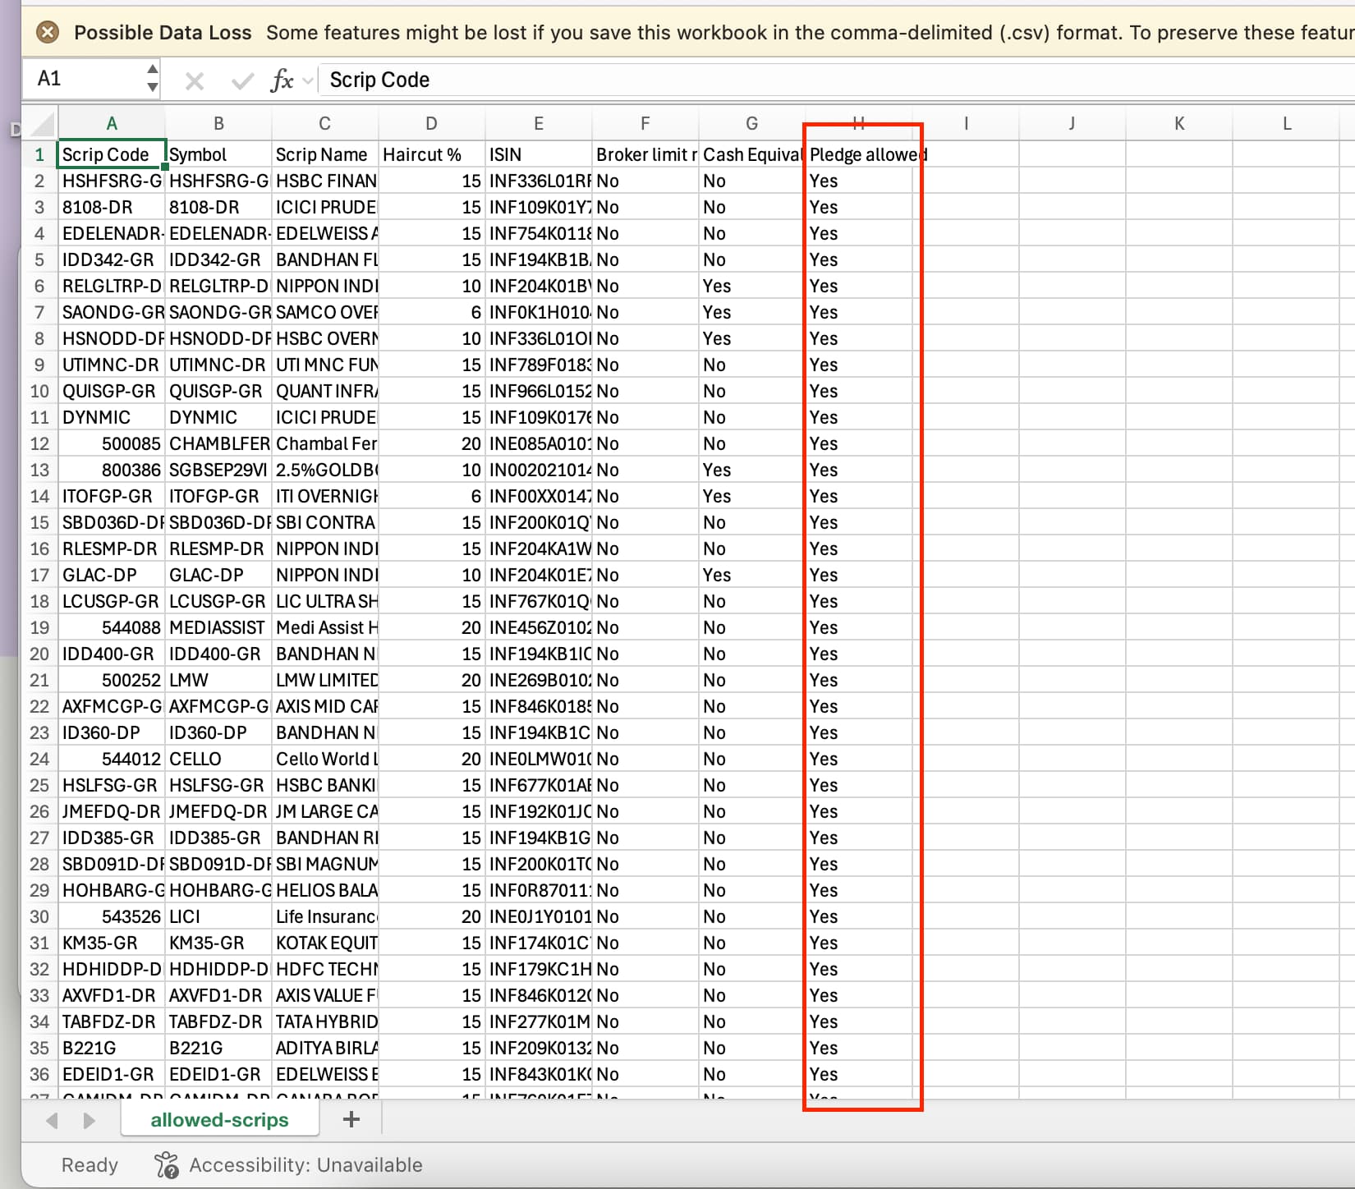1355x1189 pixels.
Task: Click cell with symbol LICI
Action: tap(218, 916)
